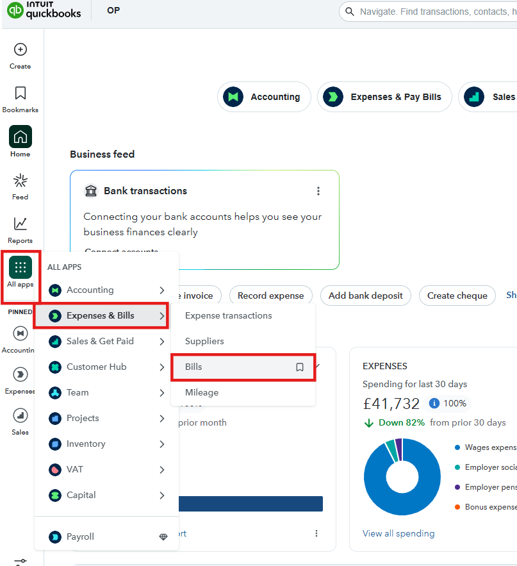Open Customer Hub menu entry
Image resolution: width=517 pixels, height=566 pixels.
tap(107, 367)
